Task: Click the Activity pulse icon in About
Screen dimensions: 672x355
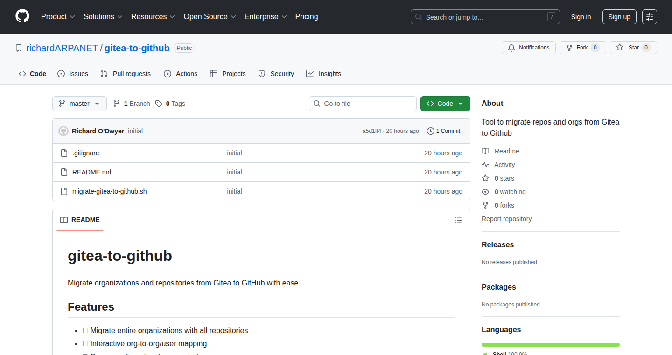Action: click(x=485, y=165)
